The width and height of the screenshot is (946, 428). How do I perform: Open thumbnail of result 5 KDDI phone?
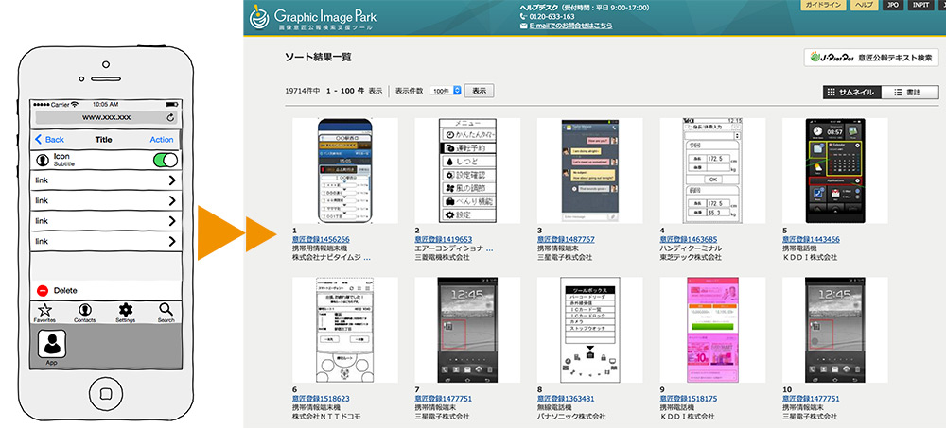point(835,171)
